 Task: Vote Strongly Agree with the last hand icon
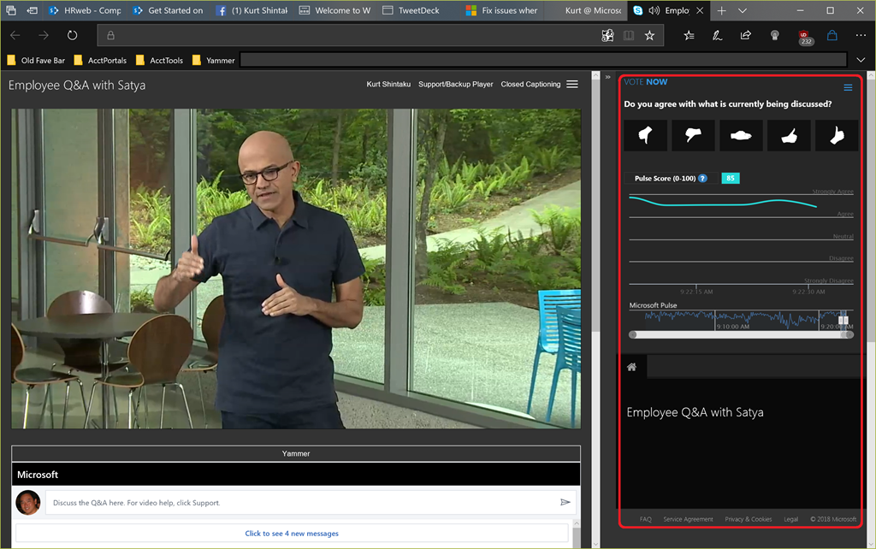point(836,135)
